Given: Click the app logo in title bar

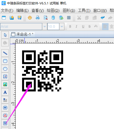Looking at the screenshot, I should pos(4,3).
